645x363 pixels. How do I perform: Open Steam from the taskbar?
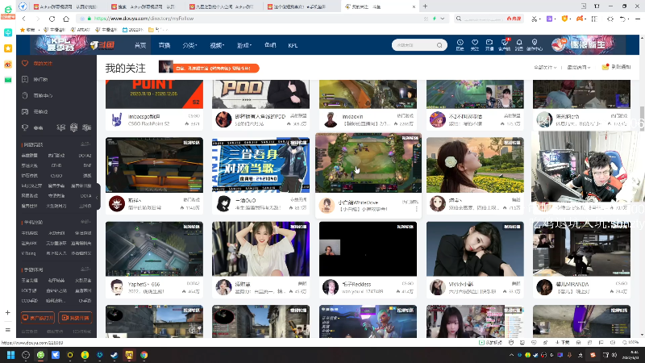[x=114, y=355]
